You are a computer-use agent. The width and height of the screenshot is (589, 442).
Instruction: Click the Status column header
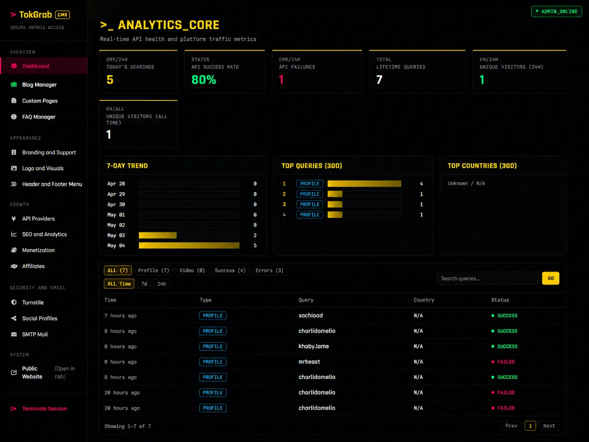(500, 300)
